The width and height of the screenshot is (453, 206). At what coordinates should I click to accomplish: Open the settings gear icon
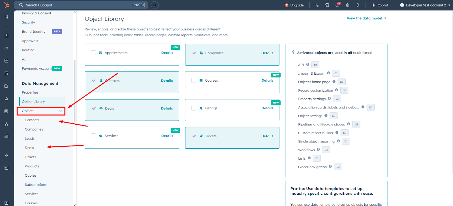[x=348, y=5]
